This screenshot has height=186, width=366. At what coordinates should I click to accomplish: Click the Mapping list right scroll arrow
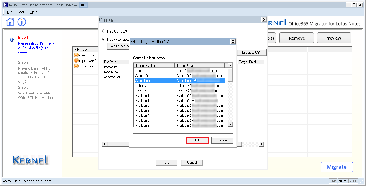261,144
